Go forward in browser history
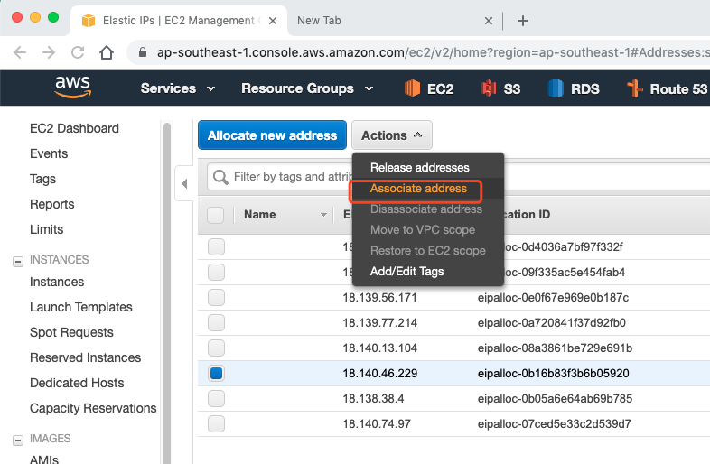 (x=49, y=52)
